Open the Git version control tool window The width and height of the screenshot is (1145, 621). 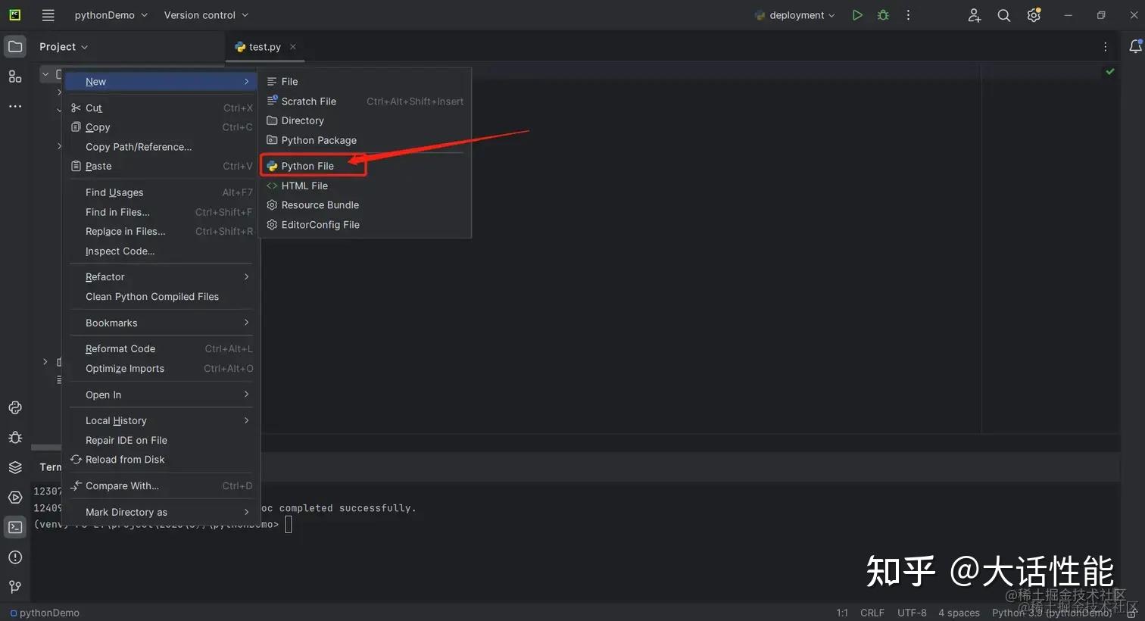15,587
